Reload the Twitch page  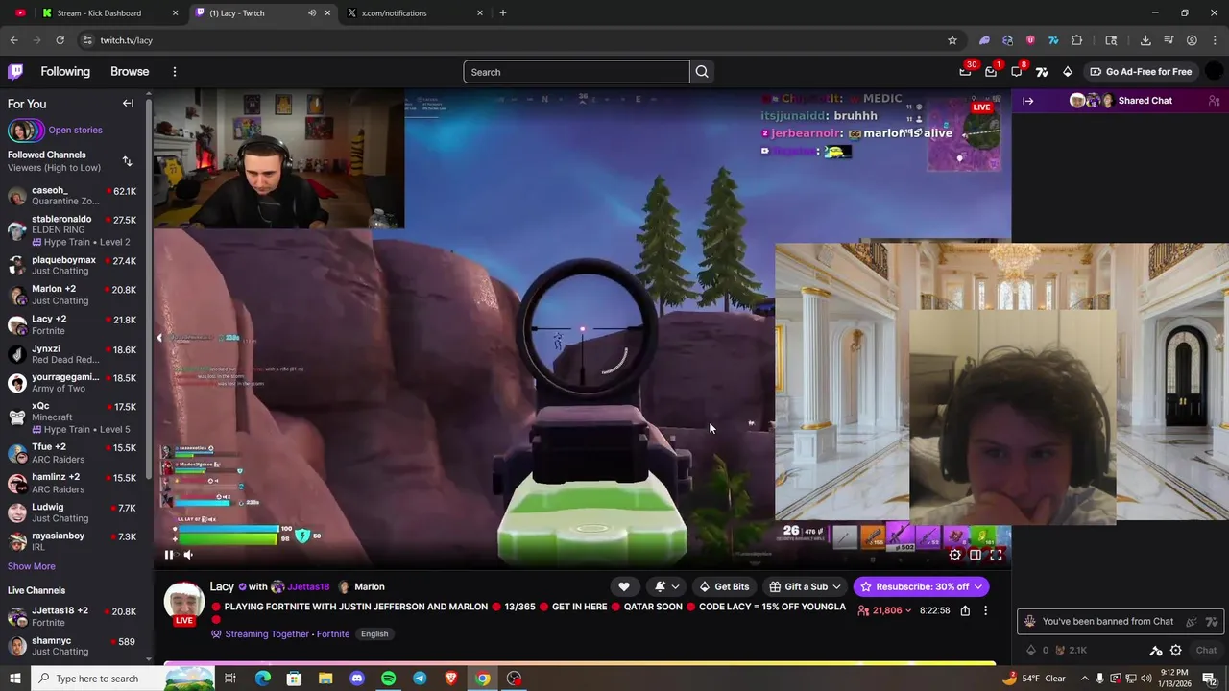[60, 40]
